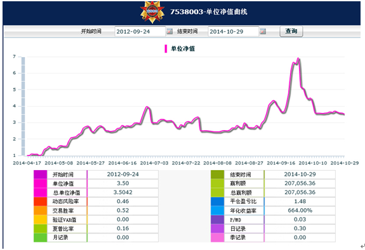Click the x-axis label 2014-09-16
The width and height of the screenshot is (365, 250).
pyautogui.click(x=281, y=163)
